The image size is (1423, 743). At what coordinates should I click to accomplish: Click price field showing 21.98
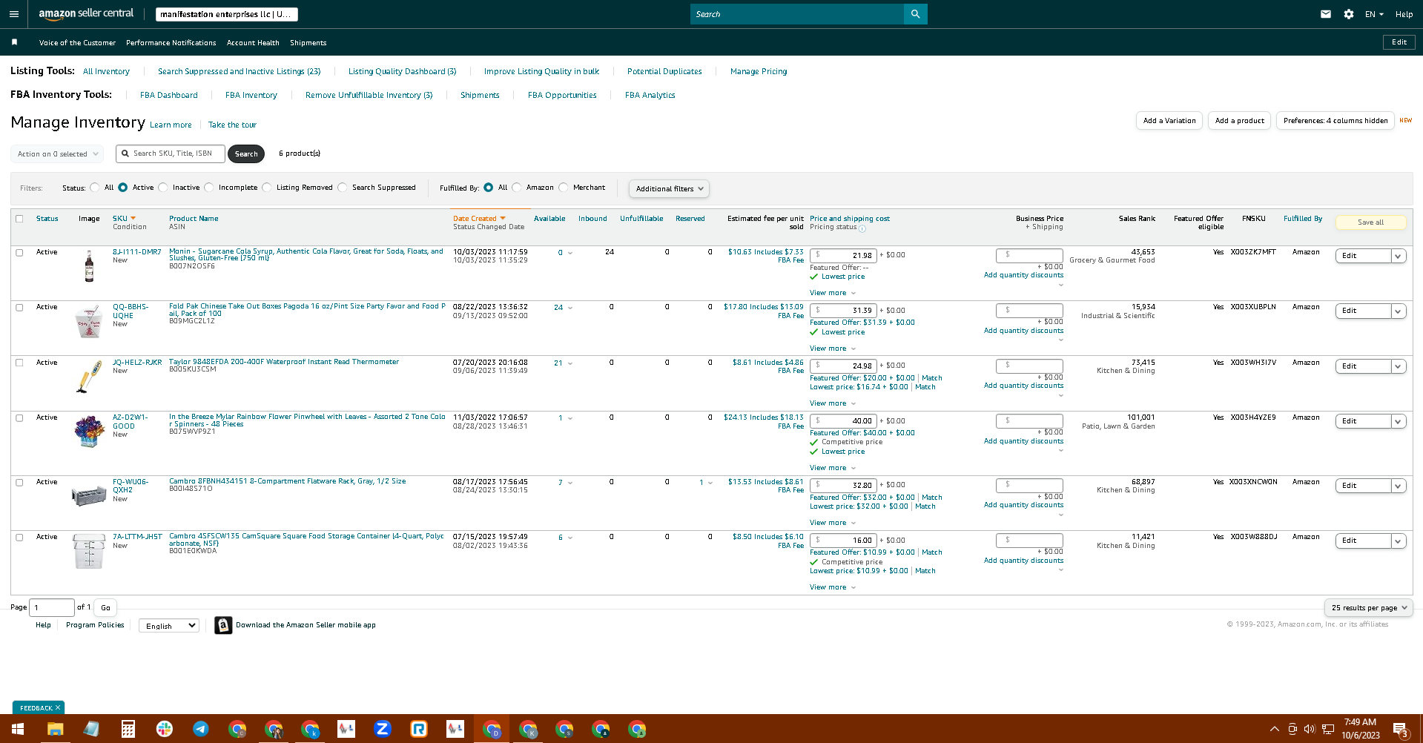click(843, 255)
